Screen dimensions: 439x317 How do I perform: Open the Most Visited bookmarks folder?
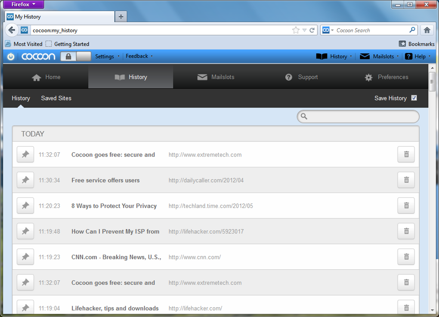pyautogui.click(x=24, y=44)
